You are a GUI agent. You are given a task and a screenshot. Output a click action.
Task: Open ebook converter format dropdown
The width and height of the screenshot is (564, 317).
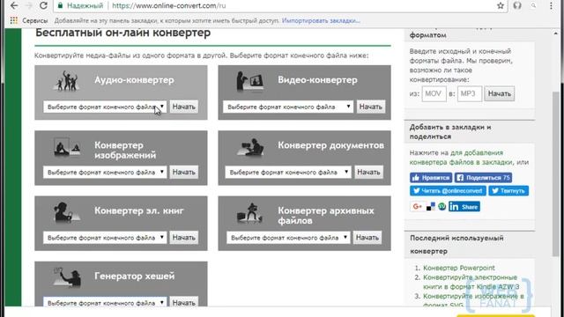pos(105,238)
